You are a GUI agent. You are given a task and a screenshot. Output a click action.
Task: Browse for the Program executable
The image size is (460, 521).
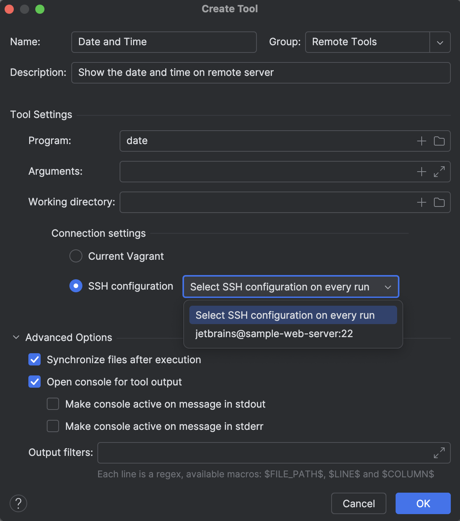coord(439,141)
